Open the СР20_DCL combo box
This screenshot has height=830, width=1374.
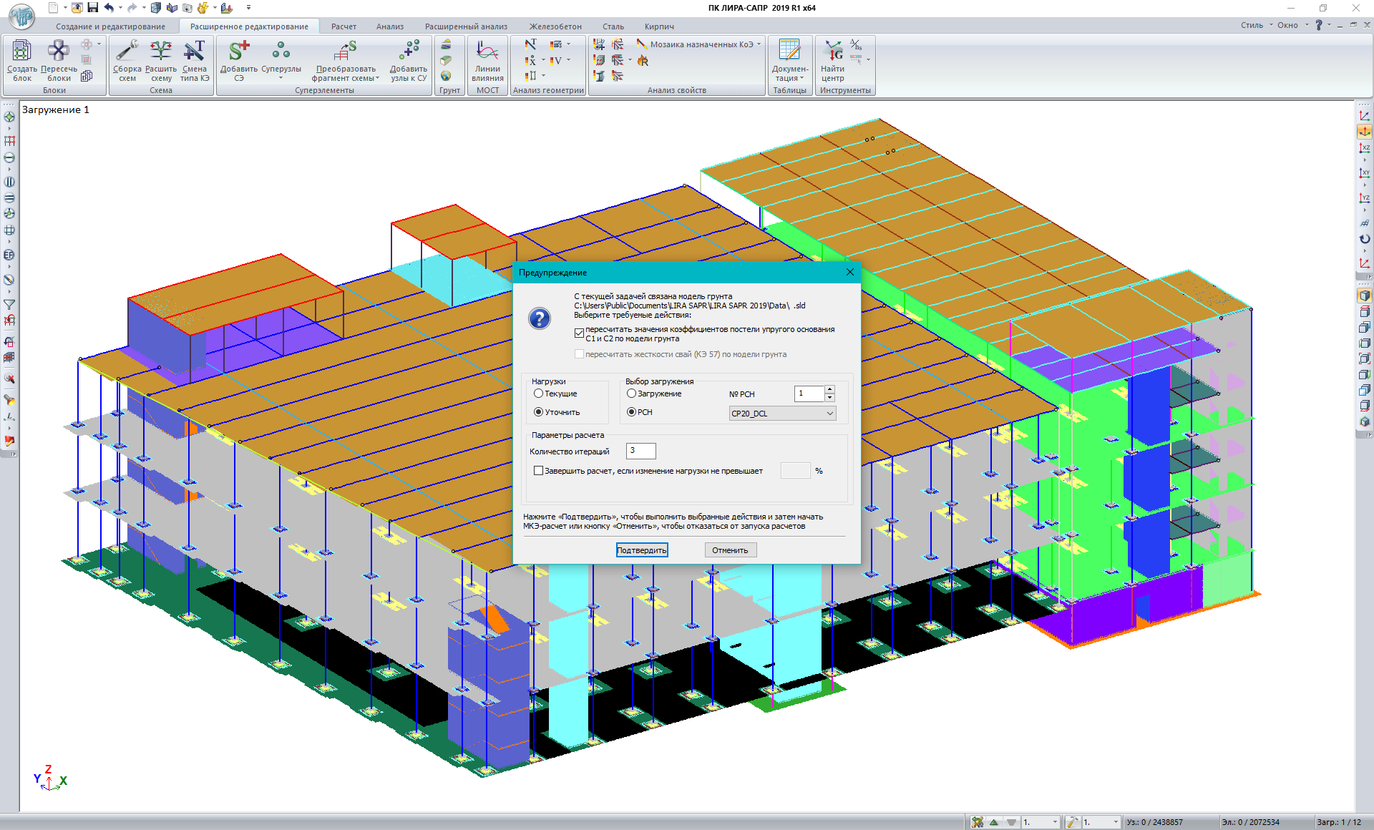[x=782, y=414]
